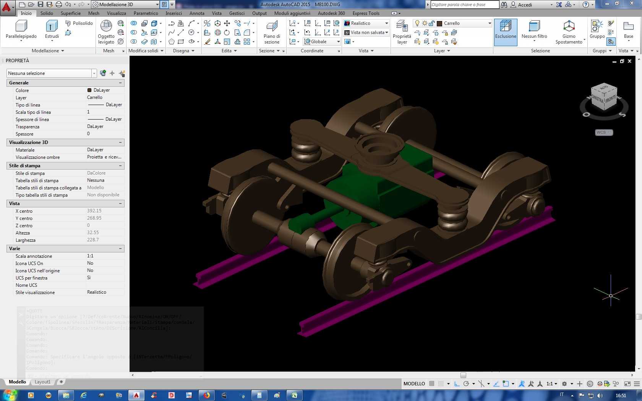Click the Move tool in Edita panel

coord(227,23)
